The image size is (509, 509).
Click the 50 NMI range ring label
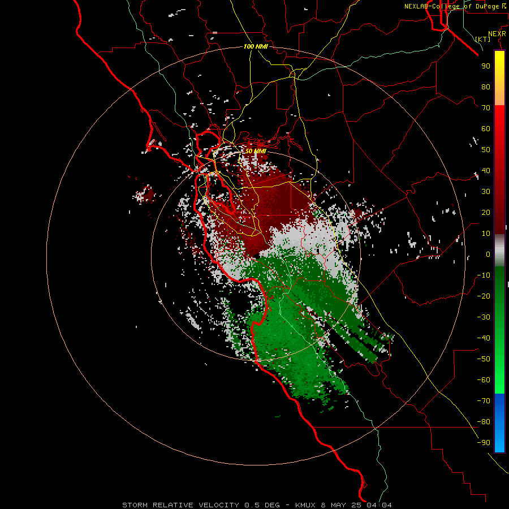(x=256, y=151)
